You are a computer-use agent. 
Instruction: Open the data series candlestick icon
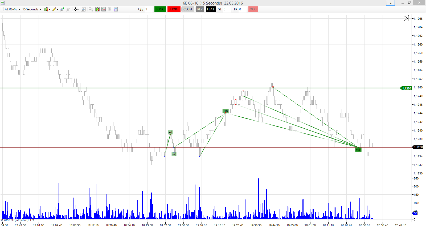pos(97,9)
